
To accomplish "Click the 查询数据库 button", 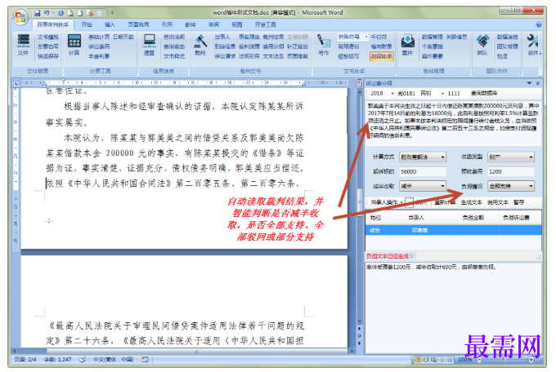I will point(484,93).
